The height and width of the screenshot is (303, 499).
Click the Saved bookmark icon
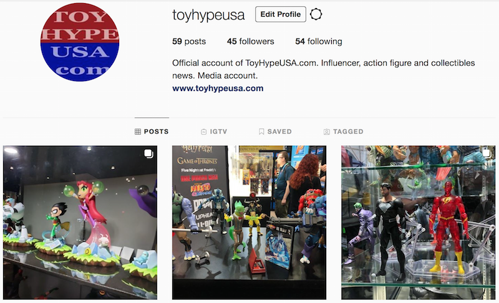pyautogui.click(x=261, y=132)
